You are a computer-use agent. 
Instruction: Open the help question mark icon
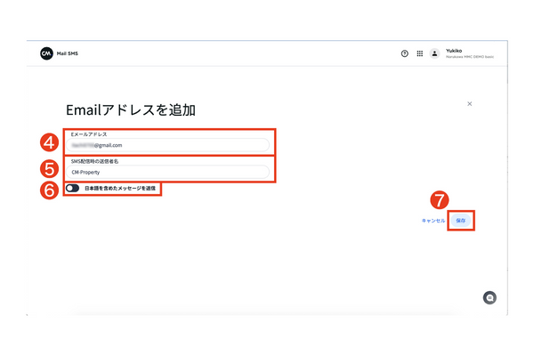click(405, 53)
